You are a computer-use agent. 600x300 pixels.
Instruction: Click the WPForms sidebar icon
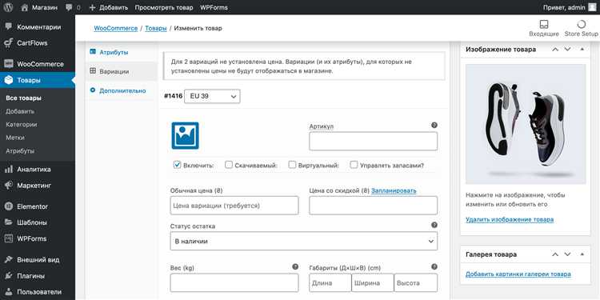coord(9,238)
